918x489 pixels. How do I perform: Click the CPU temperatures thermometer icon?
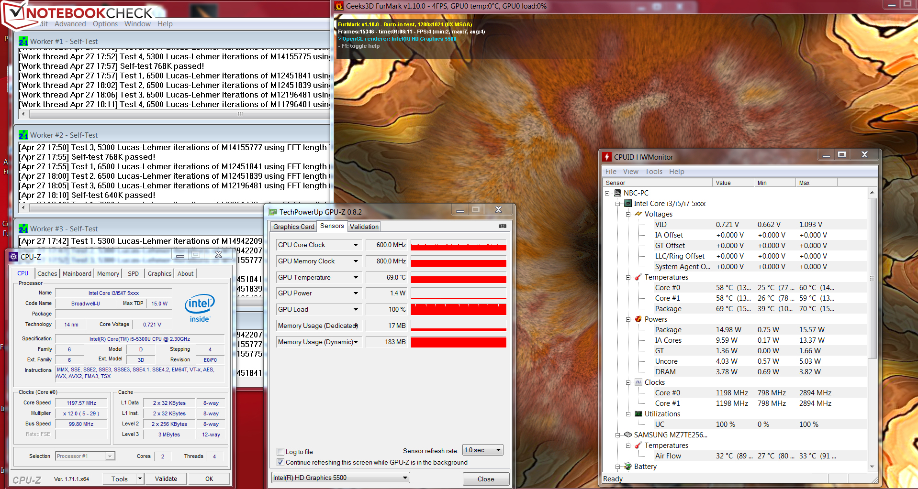click(x=638, y=277)
